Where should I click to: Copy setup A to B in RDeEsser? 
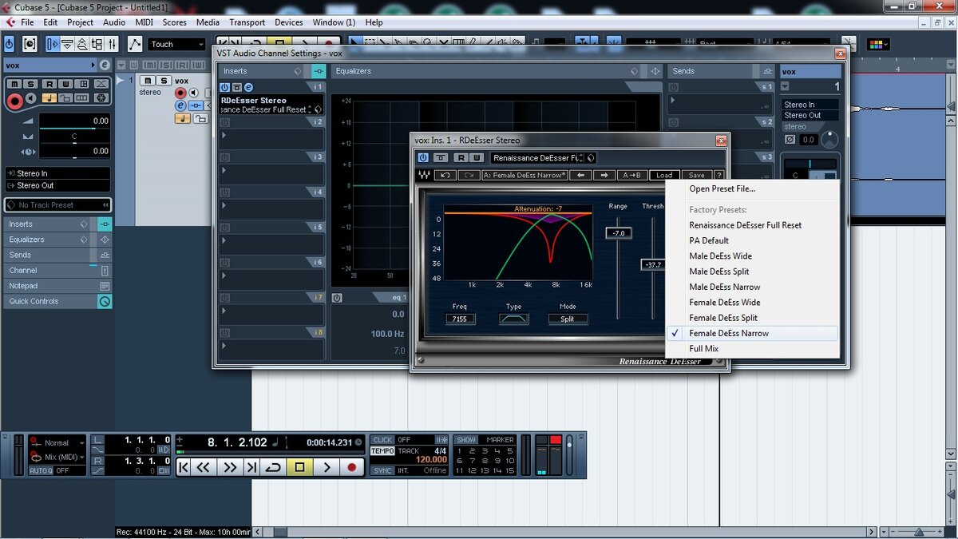click(x=631, y=175)
